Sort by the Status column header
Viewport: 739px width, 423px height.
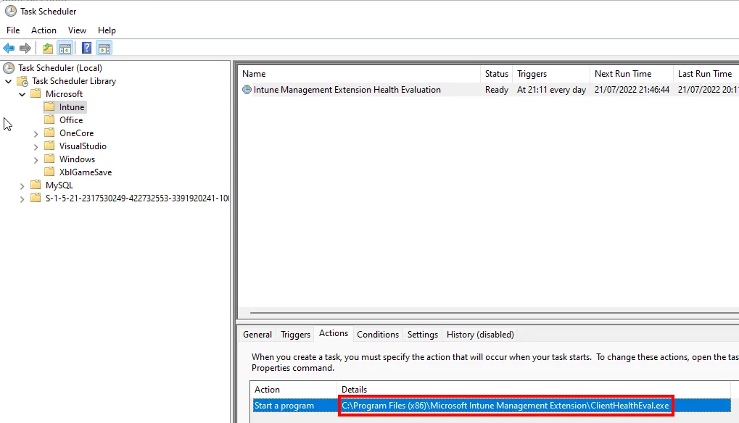[496, 74]
